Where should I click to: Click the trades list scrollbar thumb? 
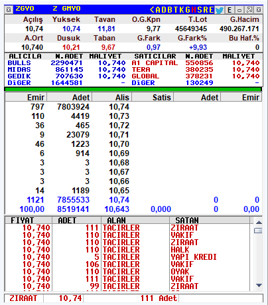(x=259, y=231)
